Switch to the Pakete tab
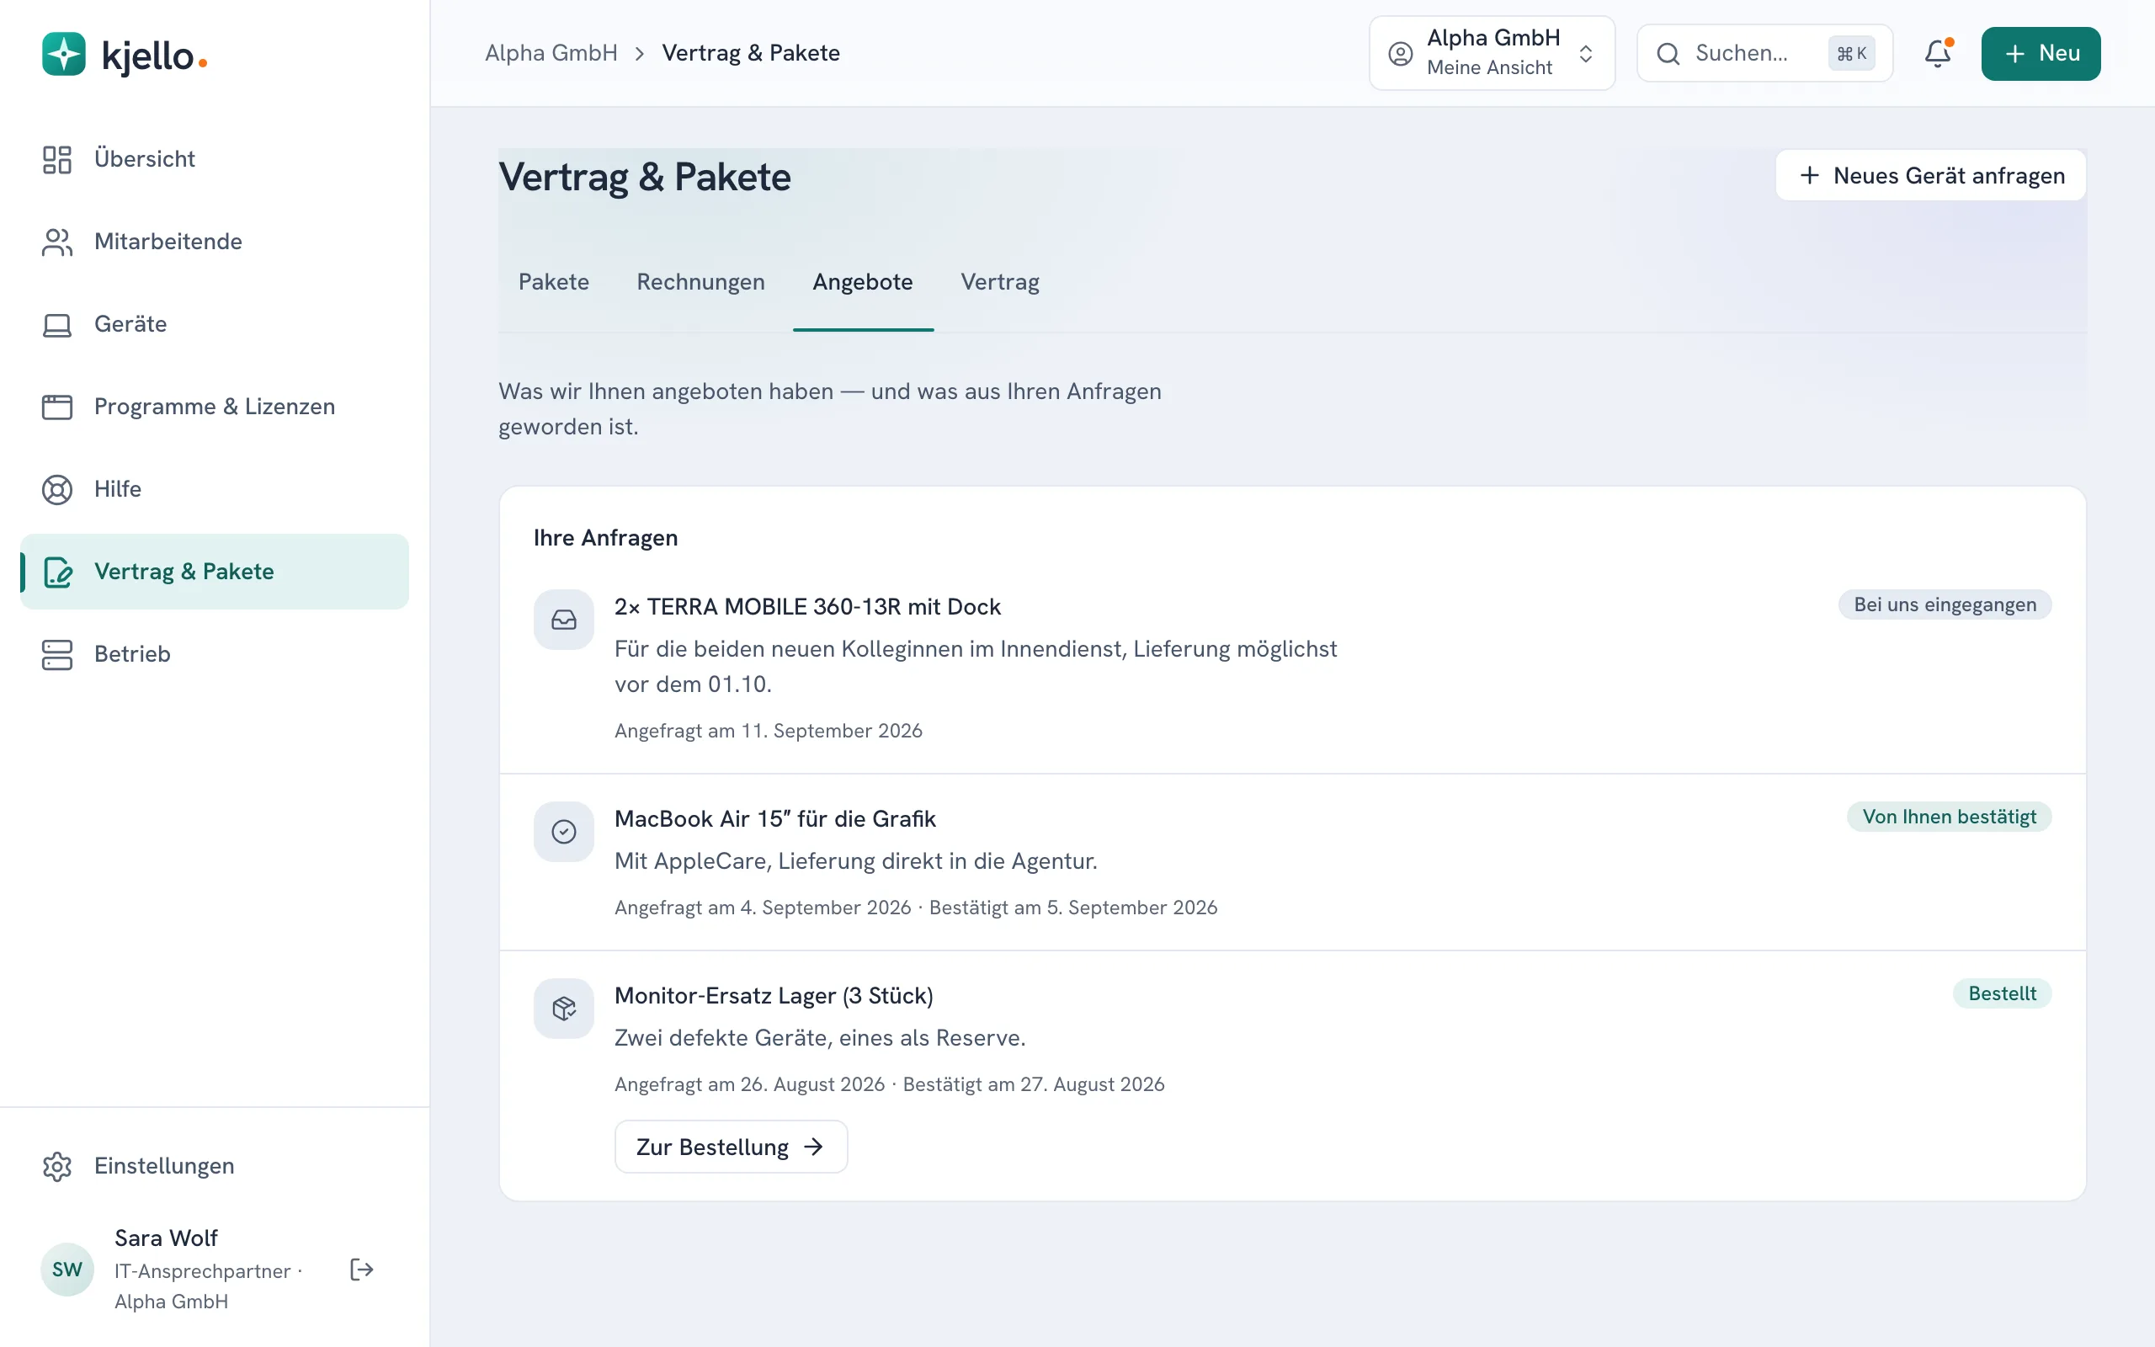2155x1347 pixels. [554, 282]
